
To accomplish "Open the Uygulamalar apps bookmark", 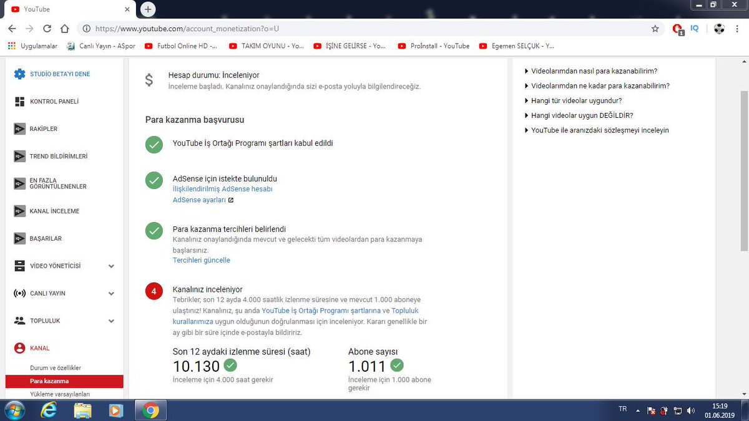I will pos(32,46).
